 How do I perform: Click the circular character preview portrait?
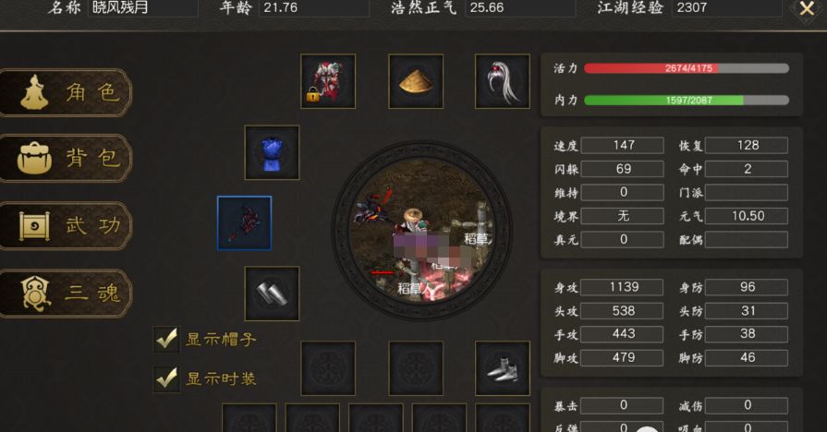420,230
